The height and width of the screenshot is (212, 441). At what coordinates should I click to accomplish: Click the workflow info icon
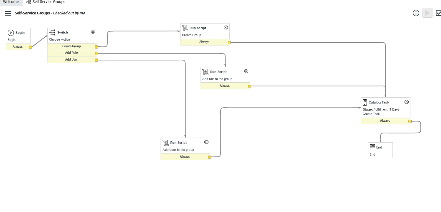click(x=416, y=13)
